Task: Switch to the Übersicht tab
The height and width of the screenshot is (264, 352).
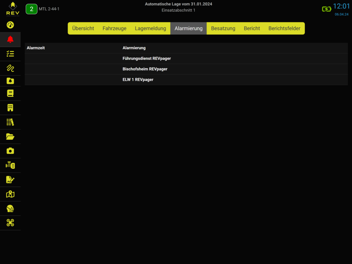Action: coord(83,29)
